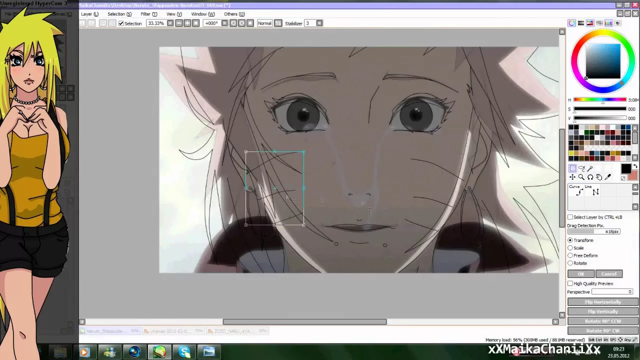Toggle the Ctrl modifier status button
This screenshot has height=360, width=640.
click(598, 339)
